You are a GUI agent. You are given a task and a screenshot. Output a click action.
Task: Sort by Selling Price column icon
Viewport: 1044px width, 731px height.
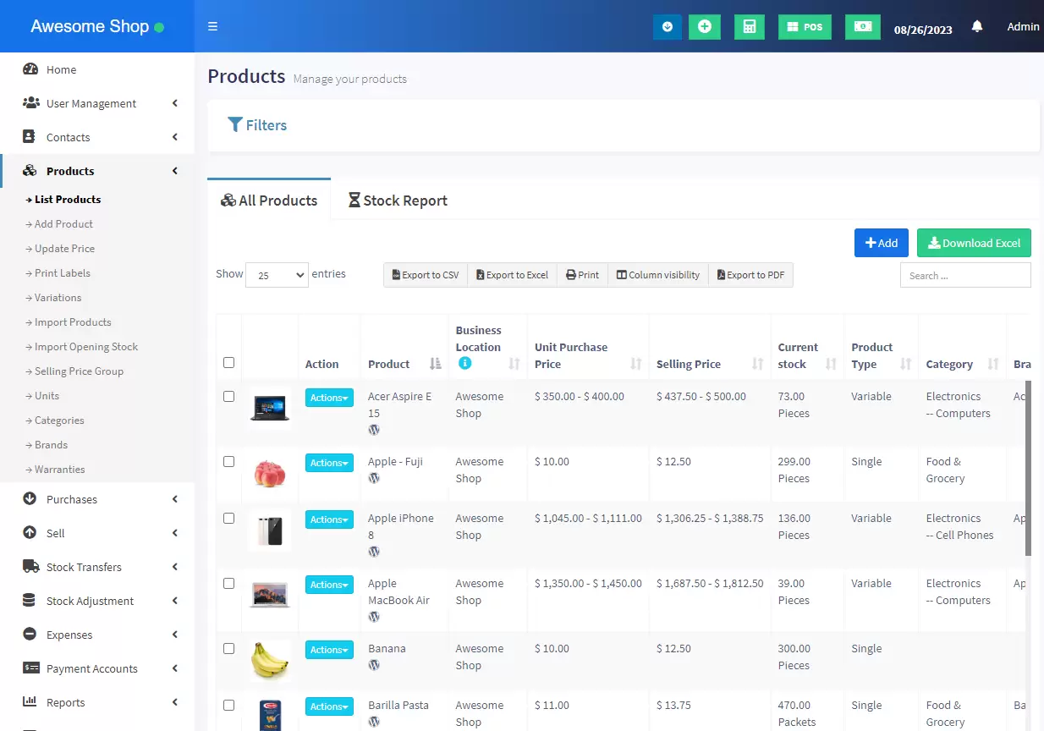point(758,364)
